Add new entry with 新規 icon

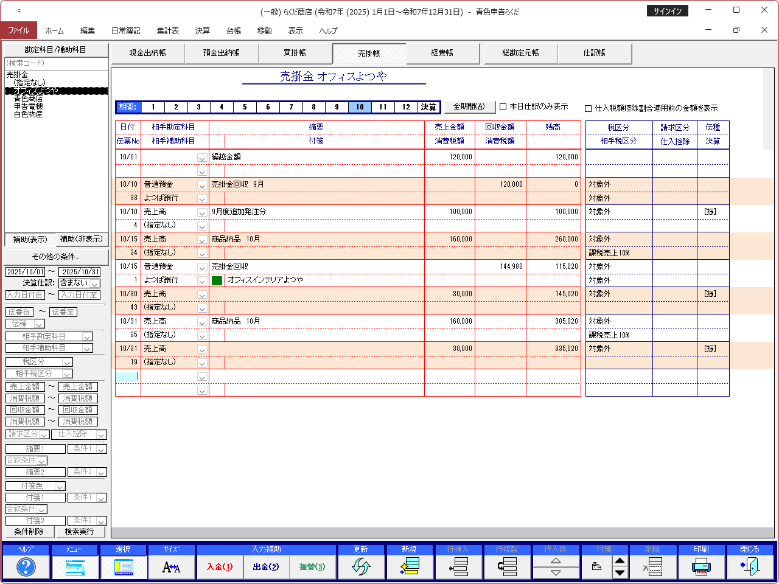coord(410,567)
